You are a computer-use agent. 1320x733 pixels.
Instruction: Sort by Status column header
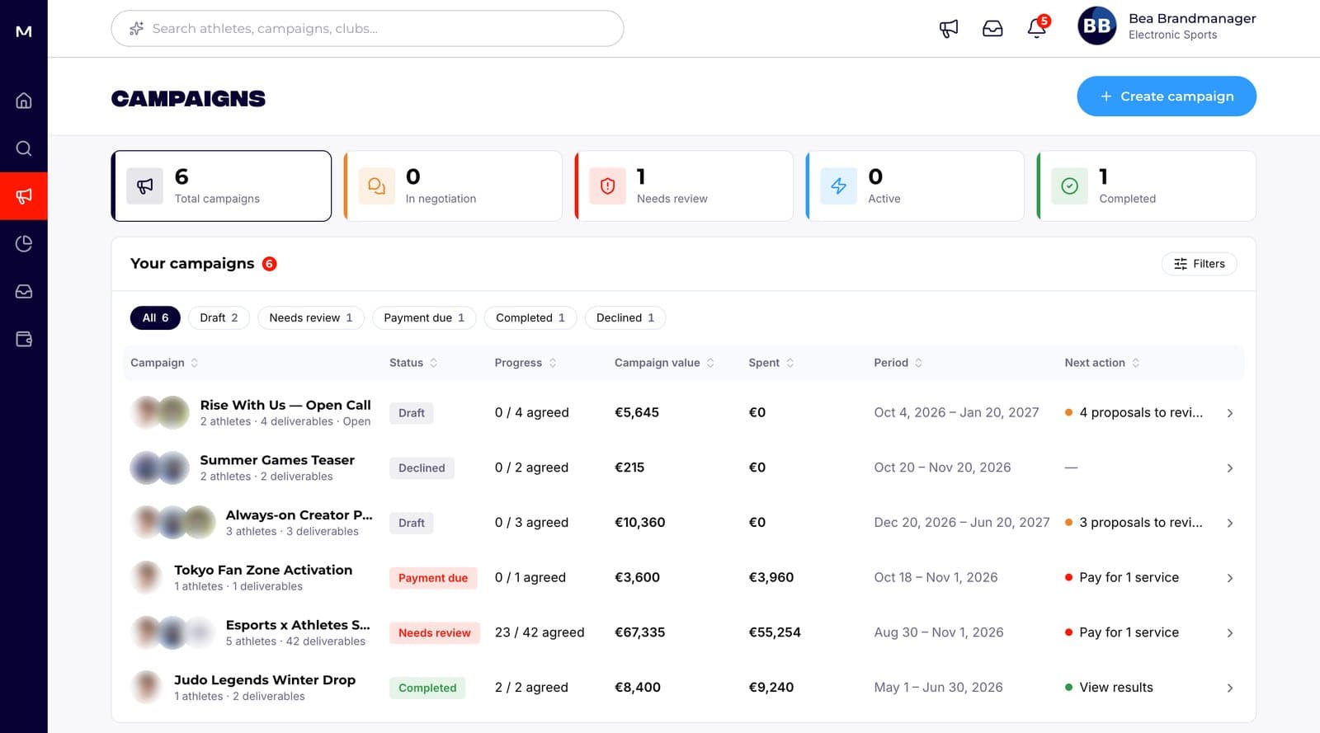[x=413, y=363]
